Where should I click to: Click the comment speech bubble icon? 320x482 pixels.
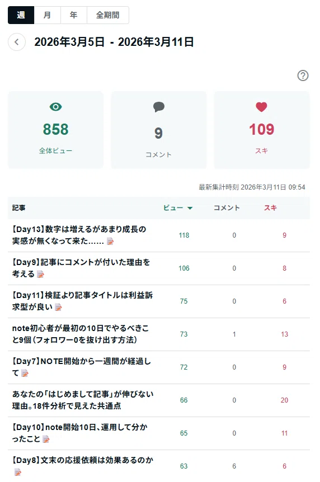(x=159, y=107)
